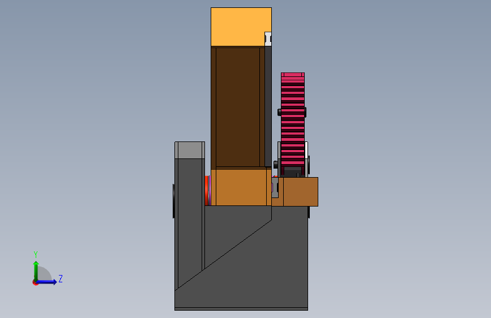Select the light gray cap on left upright

click(190, 150)
